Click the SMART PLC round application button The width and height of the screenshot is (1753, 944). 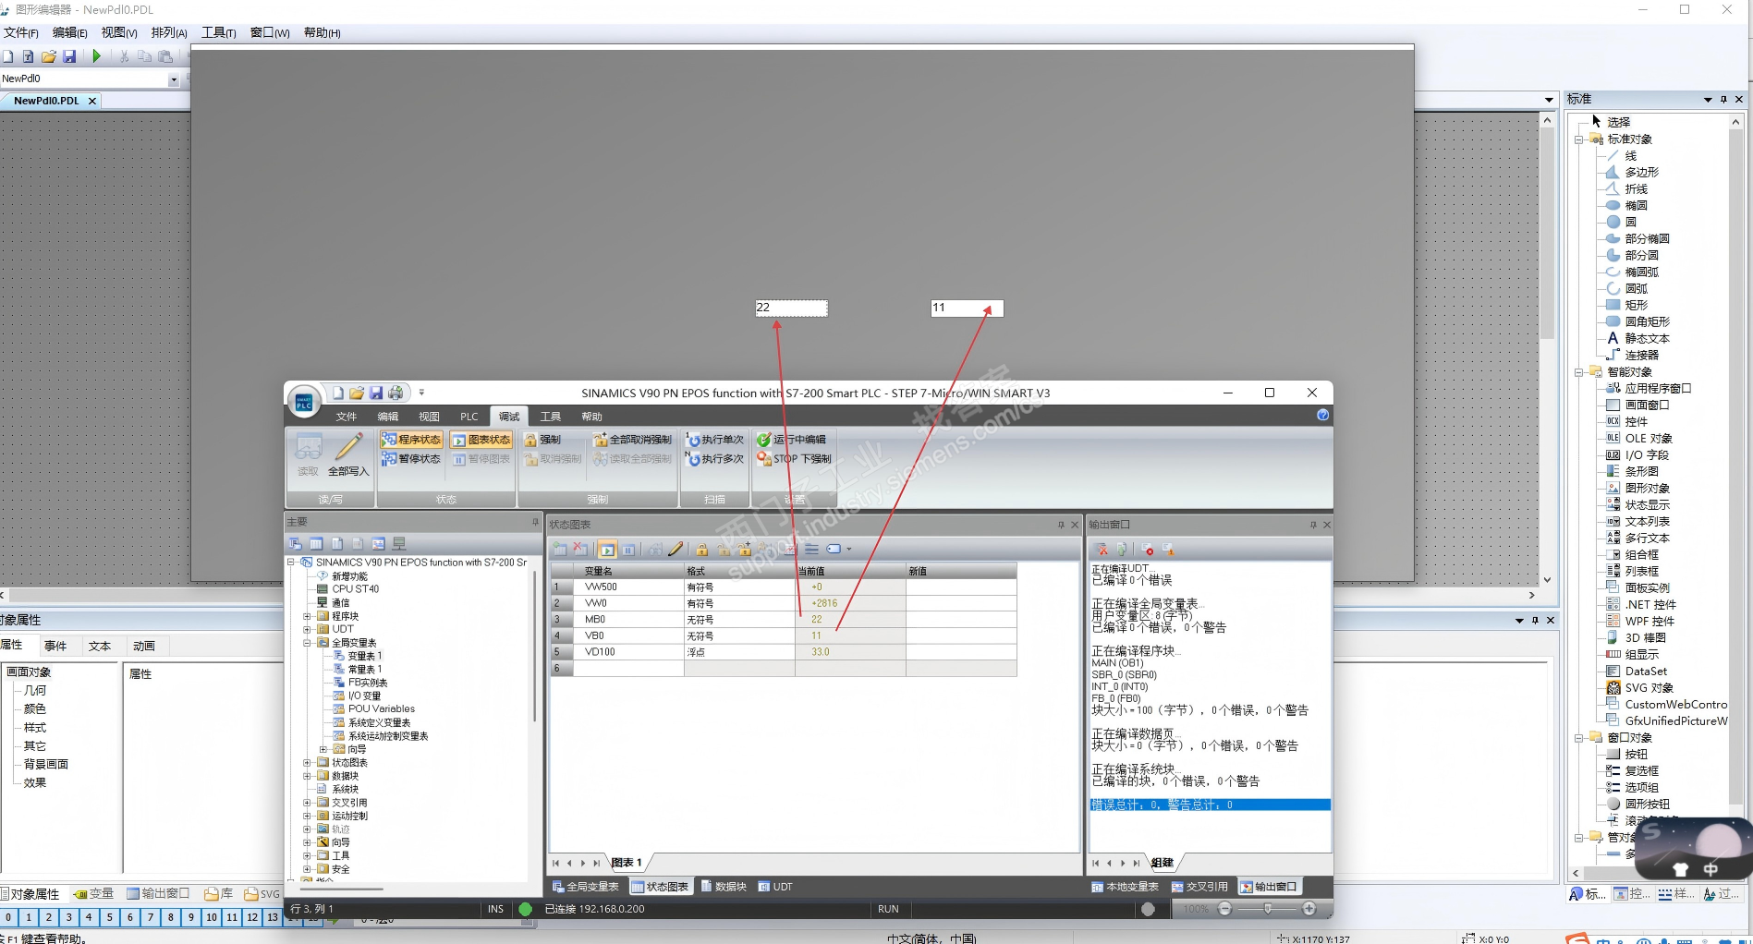tap(304, 402)
